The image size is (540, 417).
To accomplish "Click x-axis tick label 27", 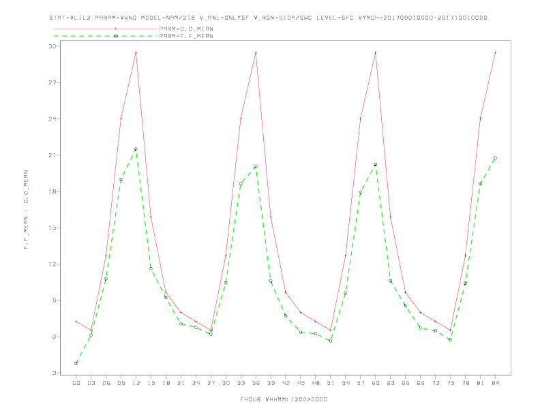I will [x=211, y=383].
